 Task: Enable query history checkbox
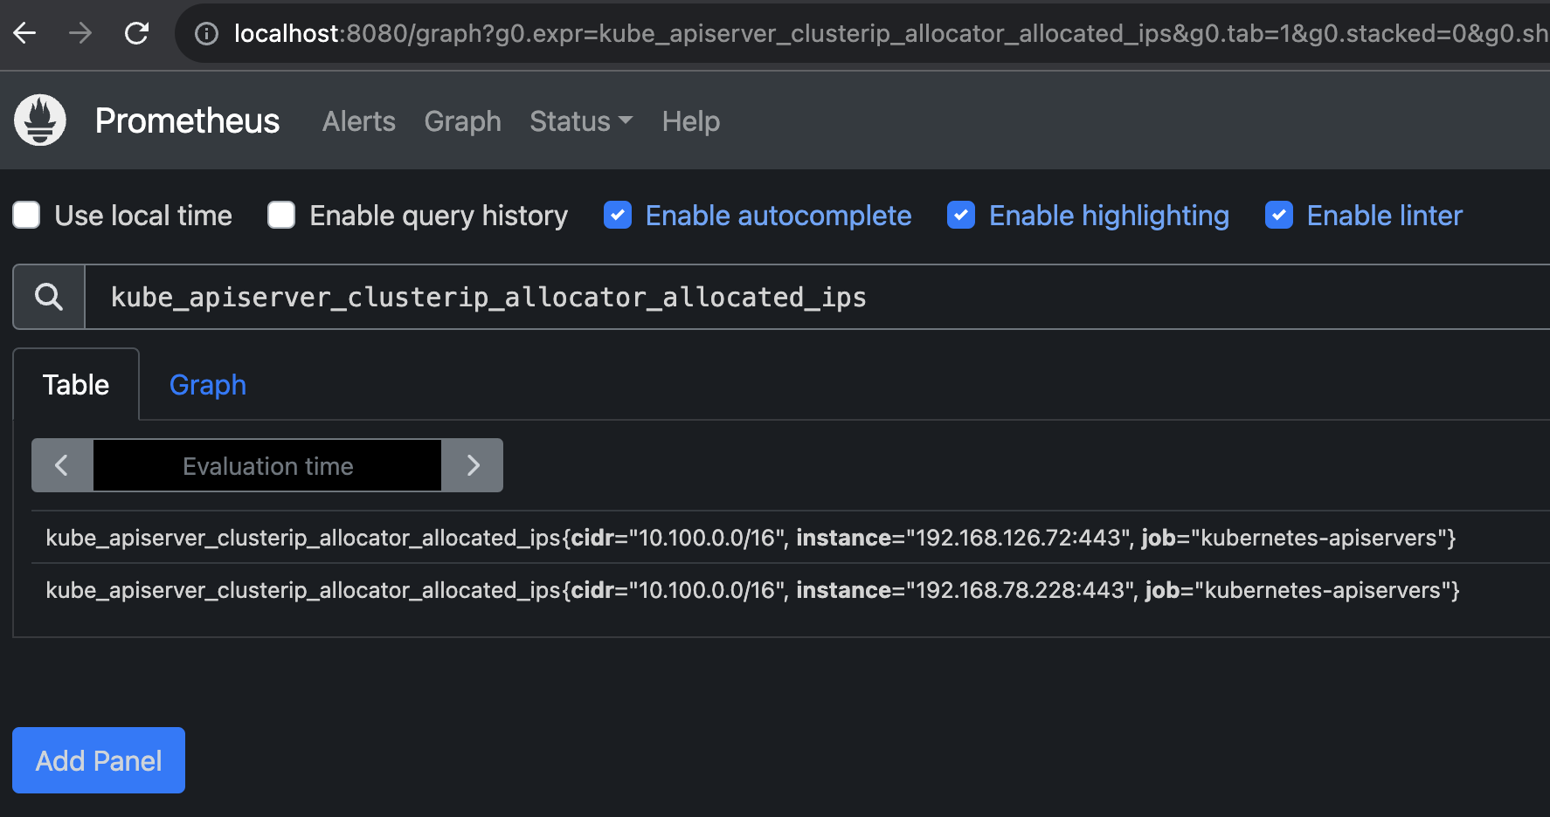281,215
